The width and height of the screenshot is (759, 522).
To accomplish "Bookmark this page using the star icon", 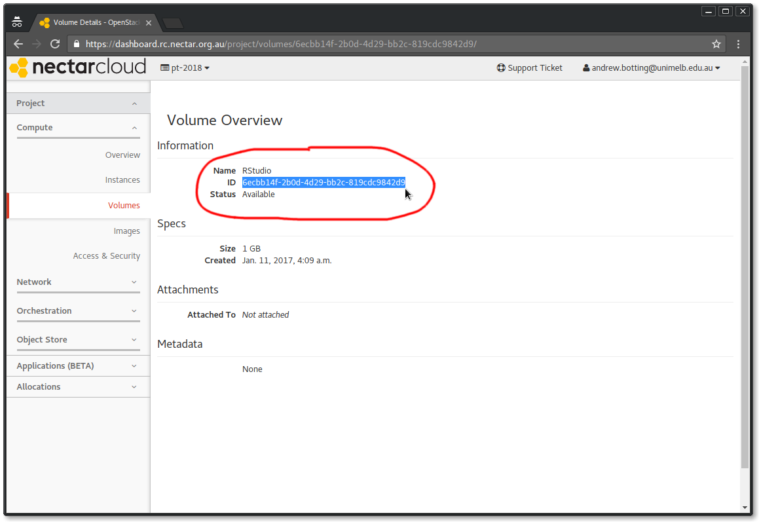I will point(716,44).
